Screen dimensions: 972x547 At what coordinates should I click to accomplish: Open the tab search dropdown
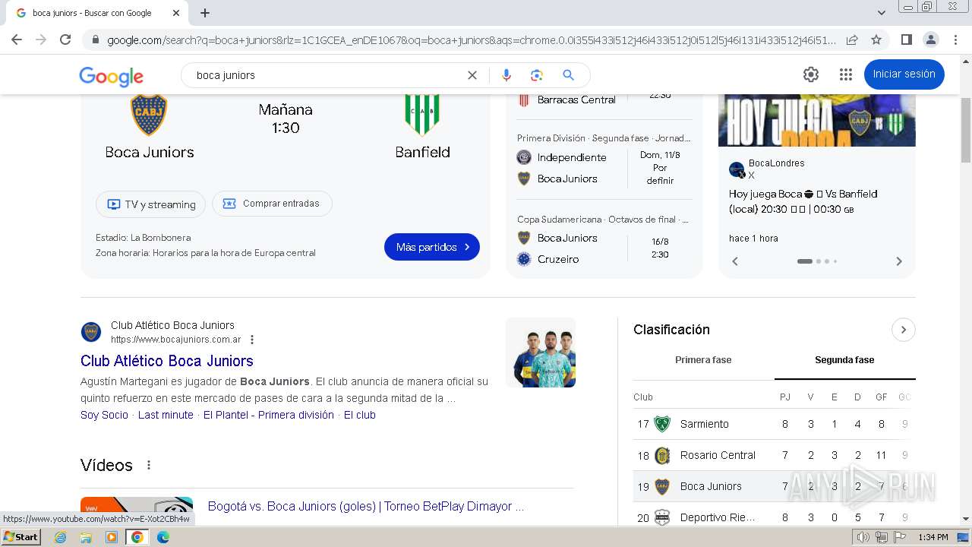coord(881,13)
